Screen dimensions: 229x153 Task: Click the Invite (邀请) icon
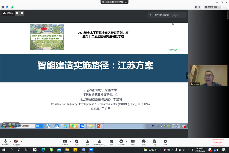87,142
